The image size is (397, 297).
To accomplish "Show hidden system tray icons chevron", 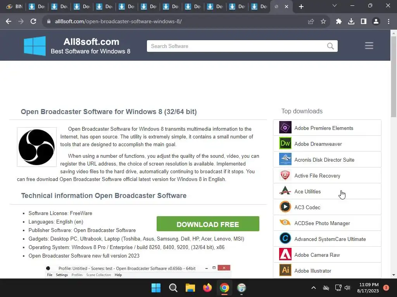I will click(313, 288).
